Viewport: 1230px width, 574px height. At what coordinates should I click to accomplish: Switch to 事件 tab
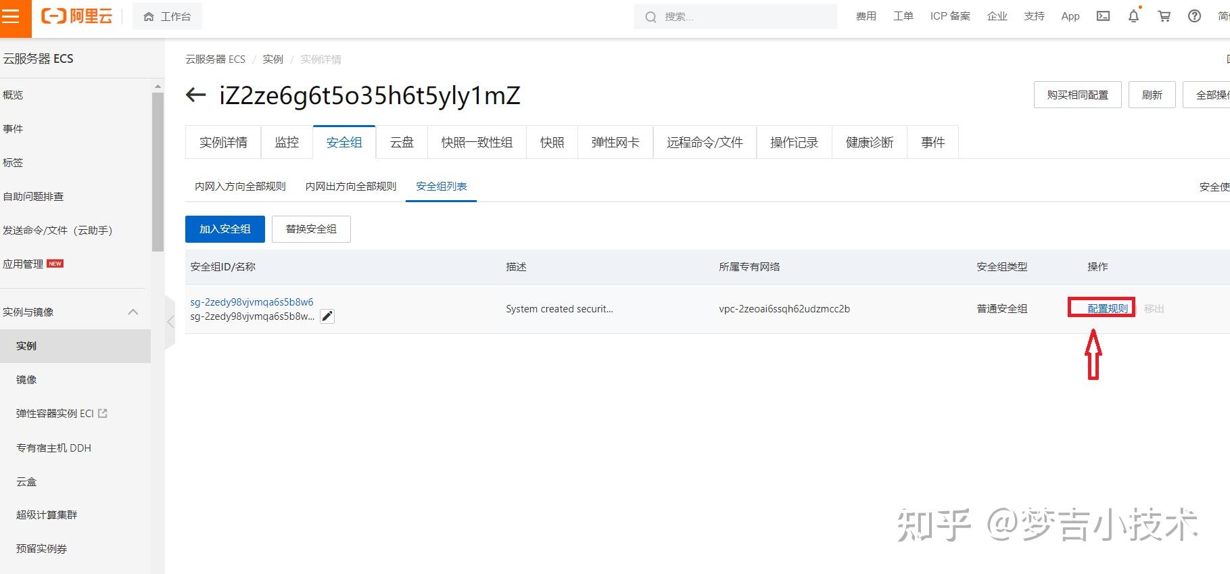pos(932,142)
